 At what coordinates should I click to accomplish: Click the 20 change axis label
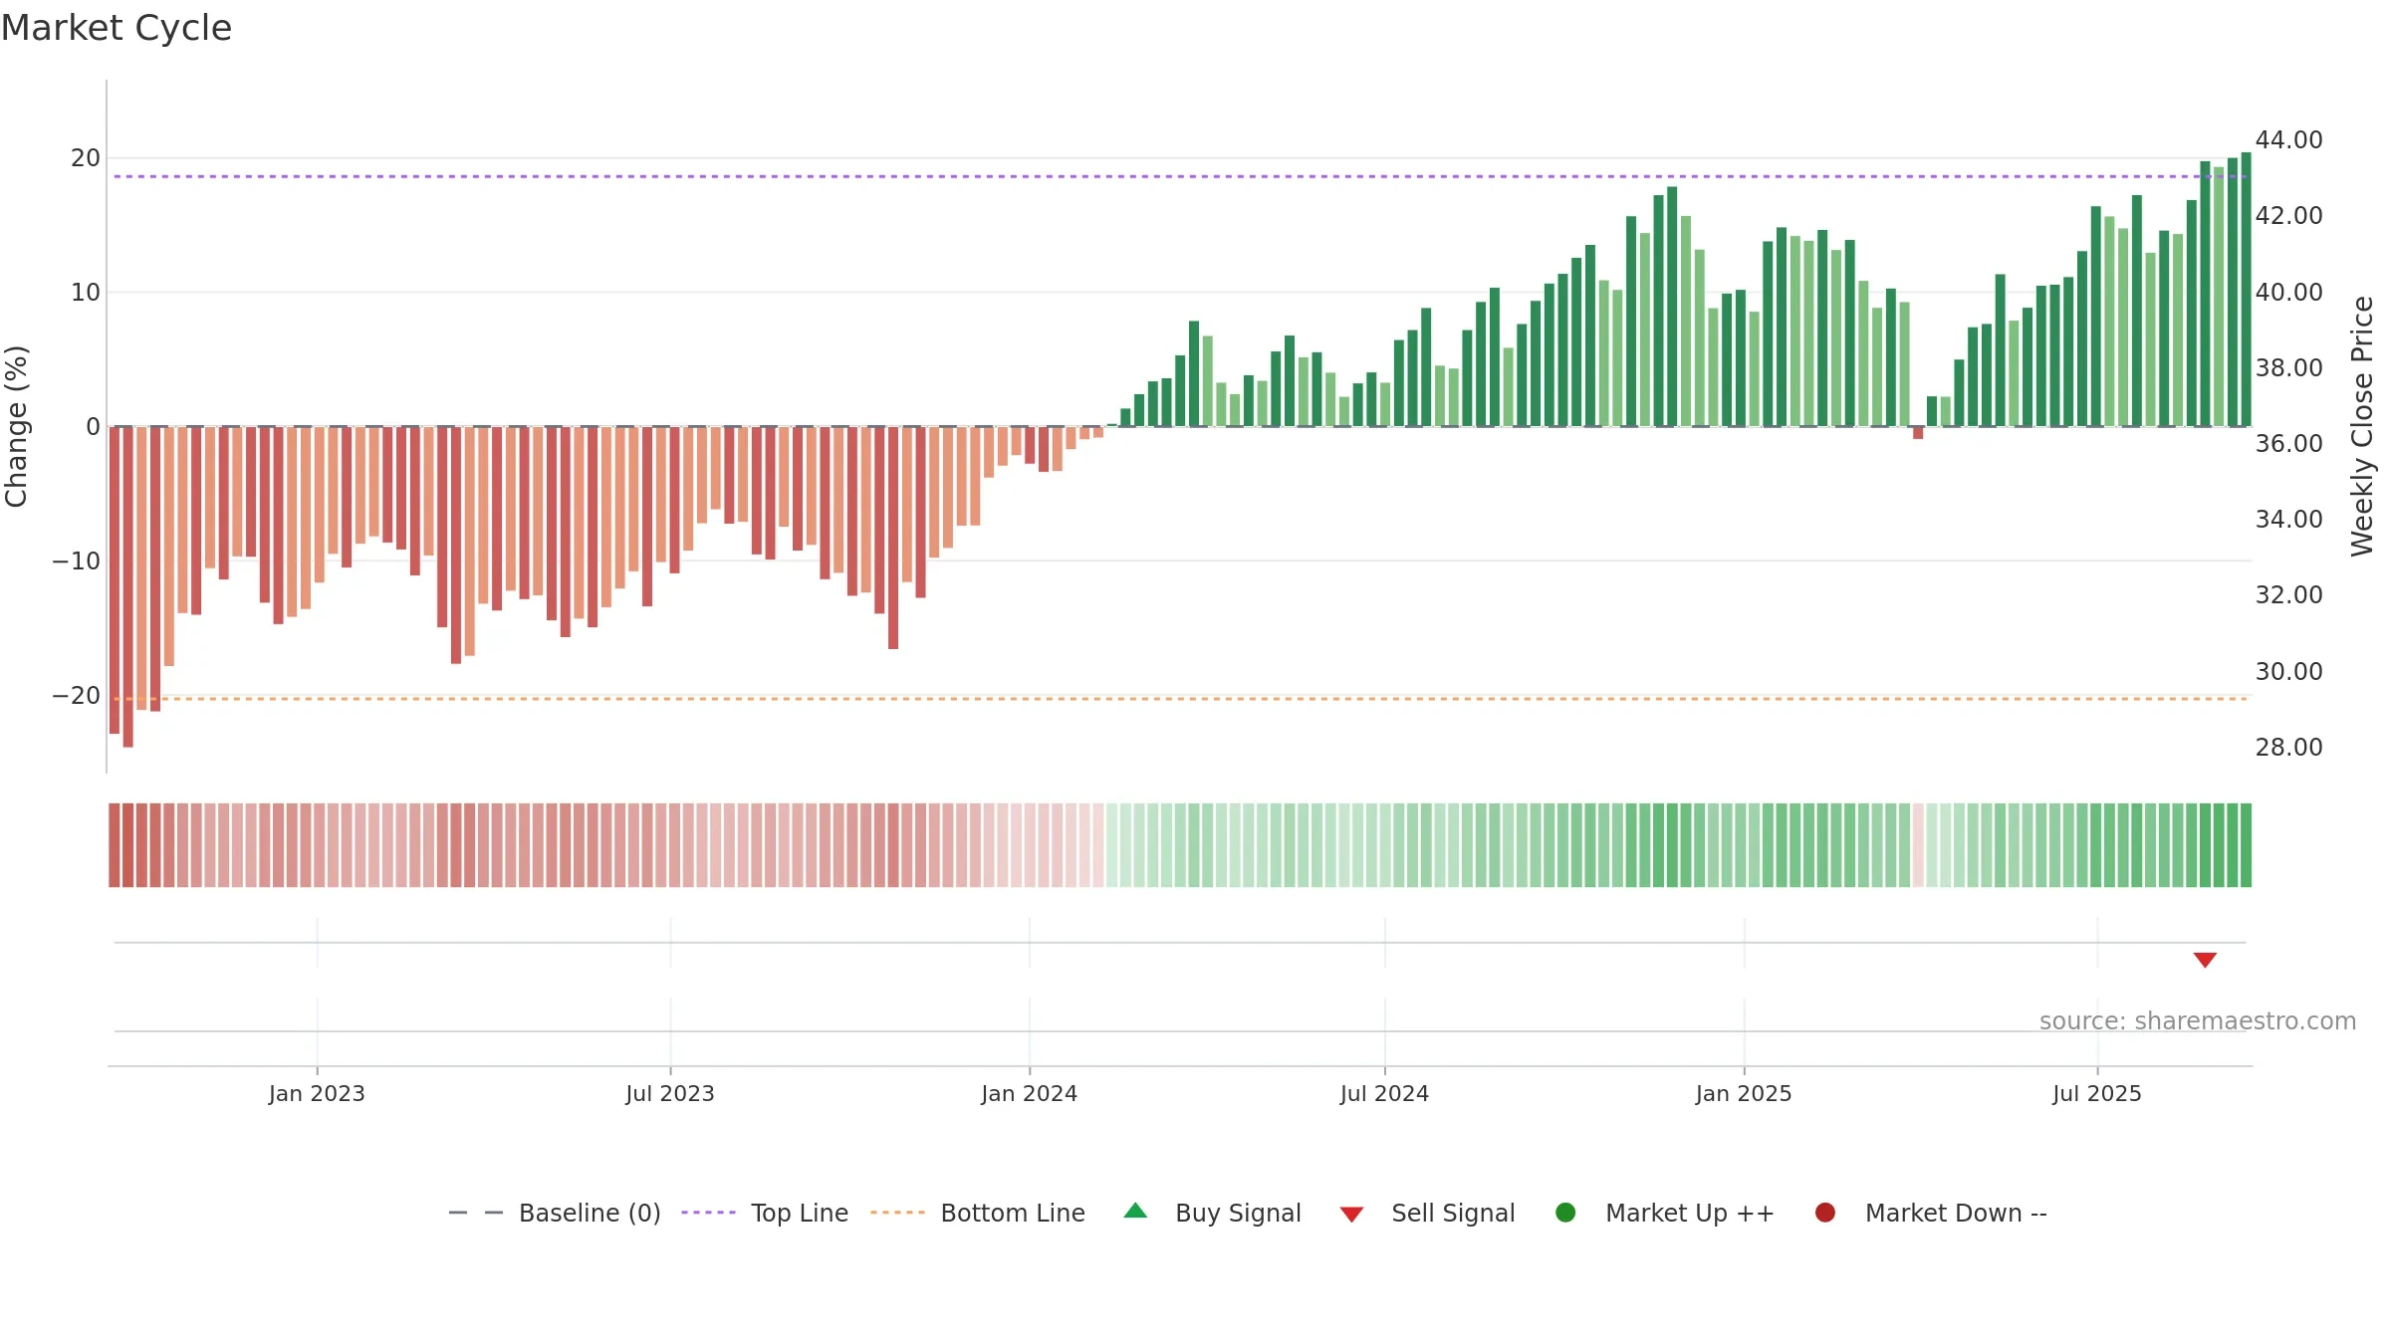(x=86, y=157)
